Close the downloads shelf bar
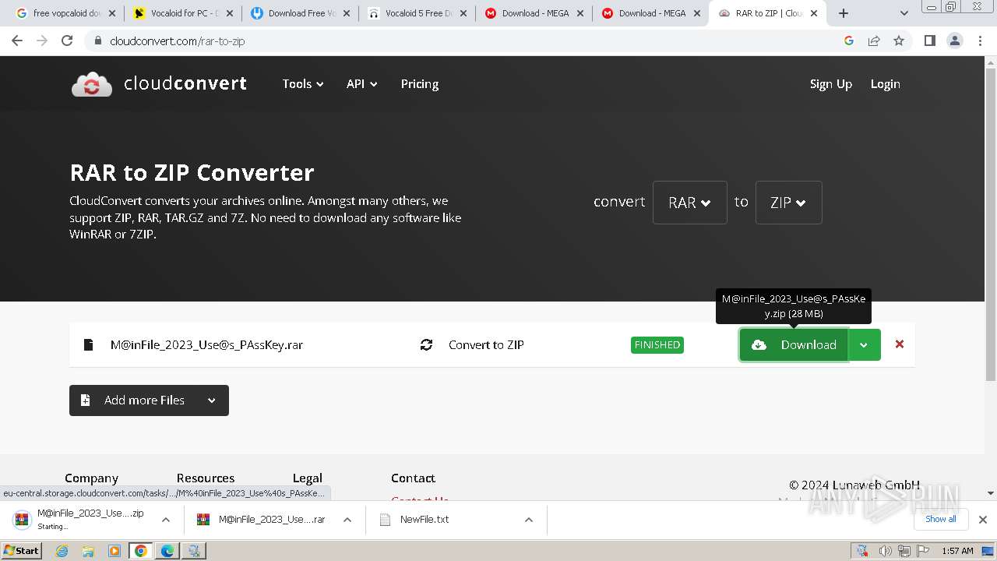Image resolution: width=997 pixels, height=561 pixels. coord(983,519)
